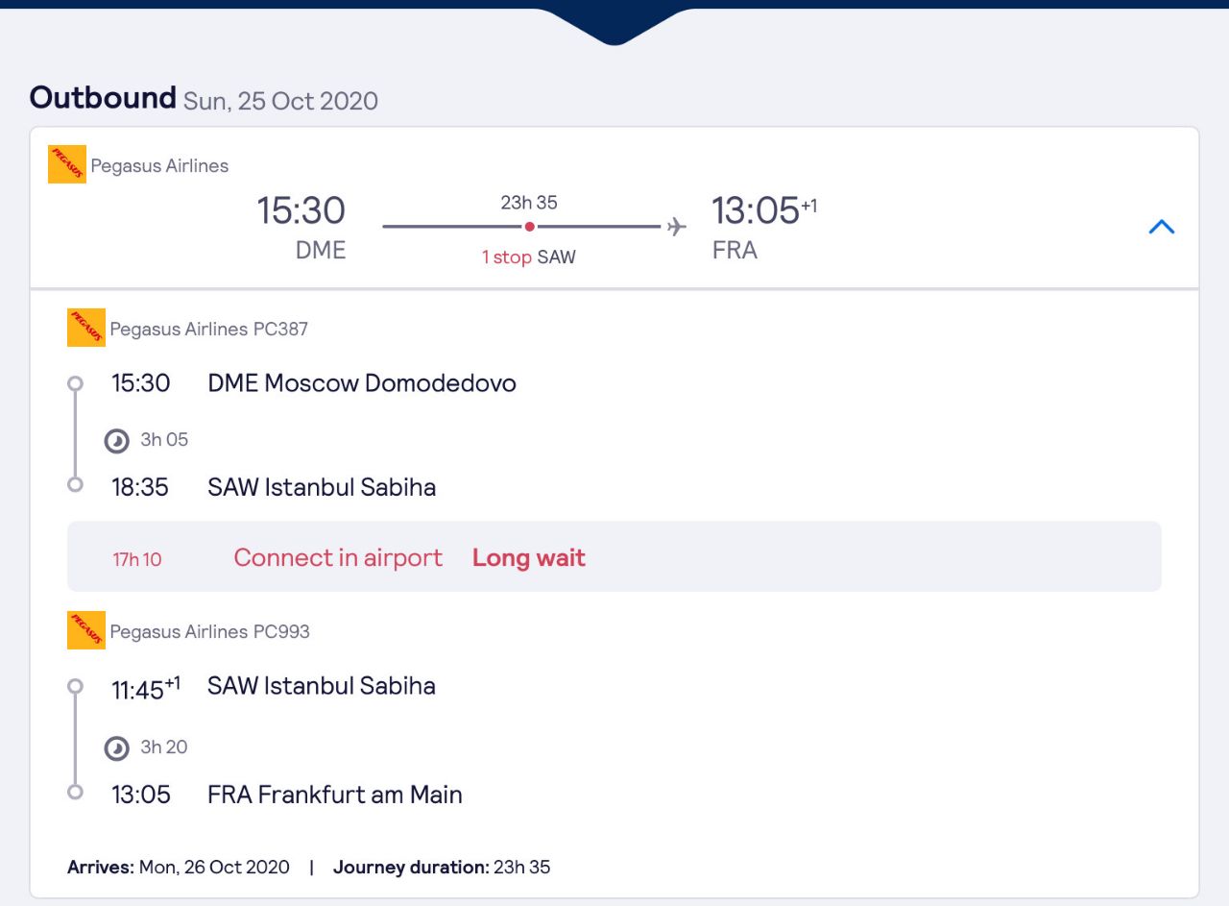
Task: Click the '1 stop' red label
Action: pos(507,257)
